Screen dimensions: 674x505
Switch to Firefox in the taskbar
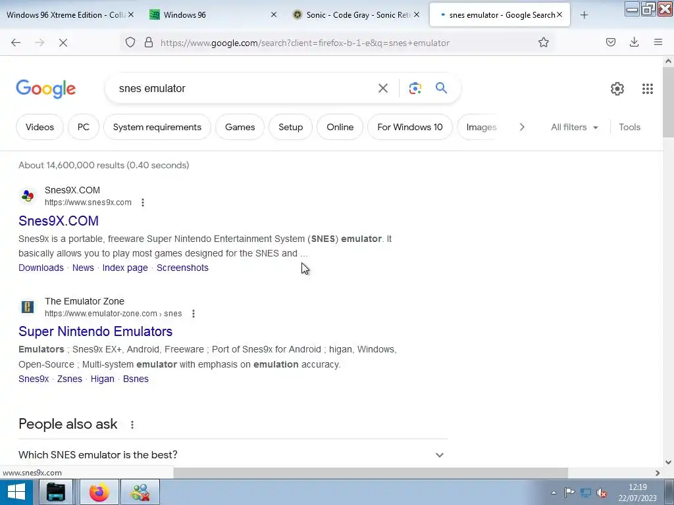[99, 492]
